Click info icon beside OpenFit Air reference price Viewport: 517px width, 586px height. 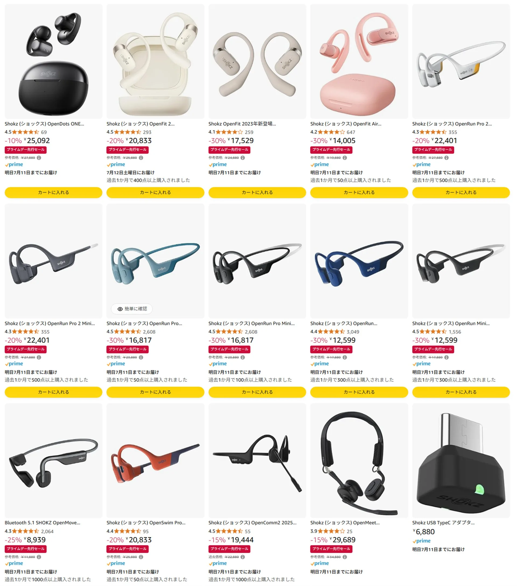345,158
